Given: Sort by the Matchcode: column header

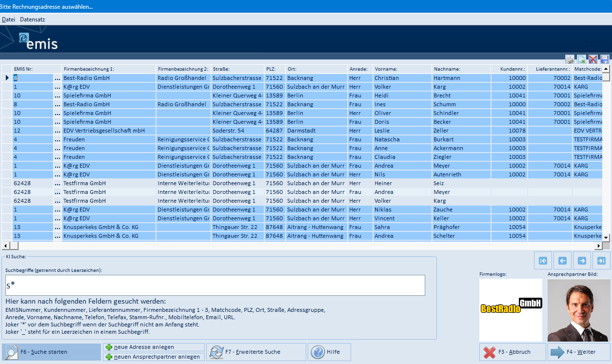Looking at the screenshot, I should point(588,69).
